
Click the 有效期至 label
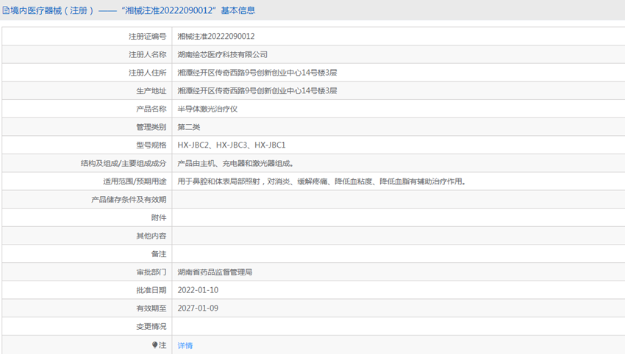click(x=151, y=308)
